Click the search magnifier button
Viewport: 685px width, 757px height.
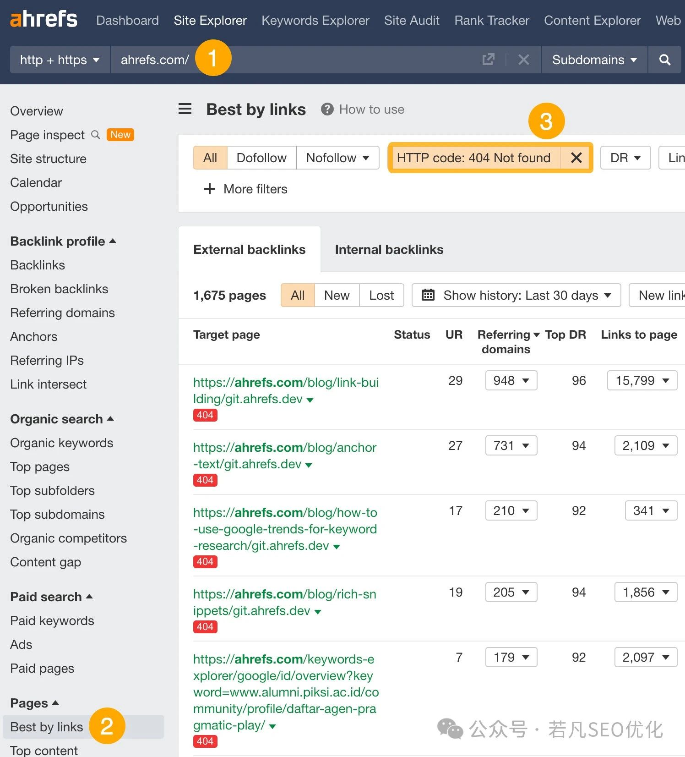[x=665, y=60]
